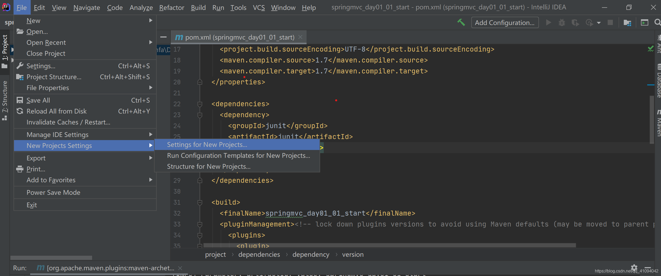Expand the Manage IDE Settings submenu
The height and width of the screenshot is (276, 661).
coord(85,135)
